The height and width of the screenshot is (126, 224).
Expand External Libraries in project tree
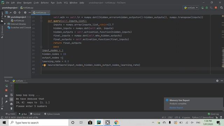5,24
